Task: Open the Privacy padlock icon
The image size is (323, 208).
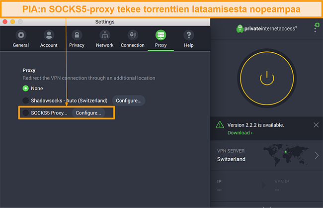Action: point(77,35)
